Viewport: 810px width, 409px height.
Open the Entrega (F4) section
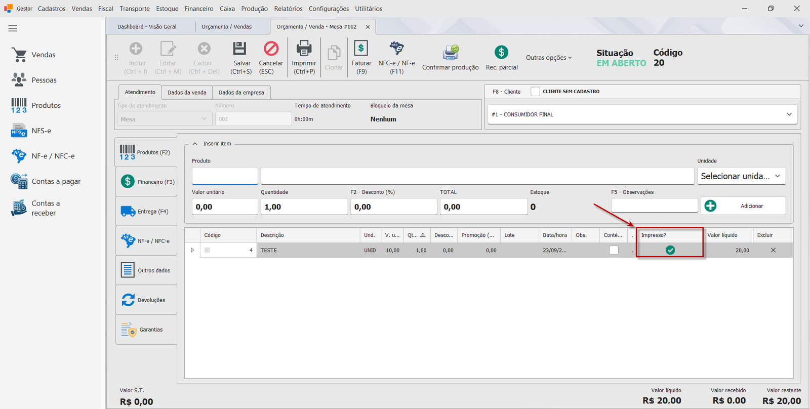point(146,212)
